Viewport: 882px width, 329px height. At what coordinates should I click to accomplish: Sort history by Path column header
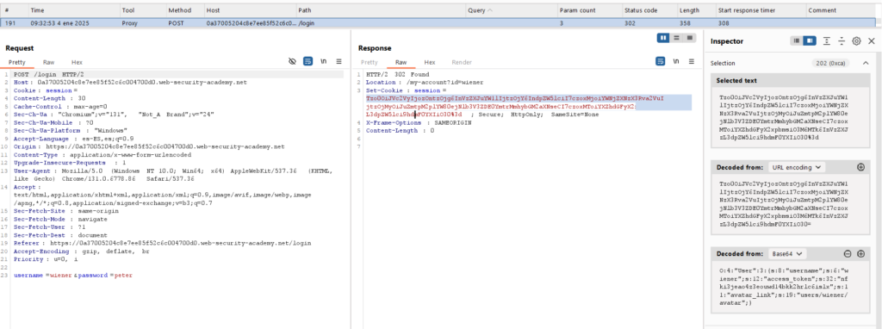pyautogui.click(x=381, y=10)
